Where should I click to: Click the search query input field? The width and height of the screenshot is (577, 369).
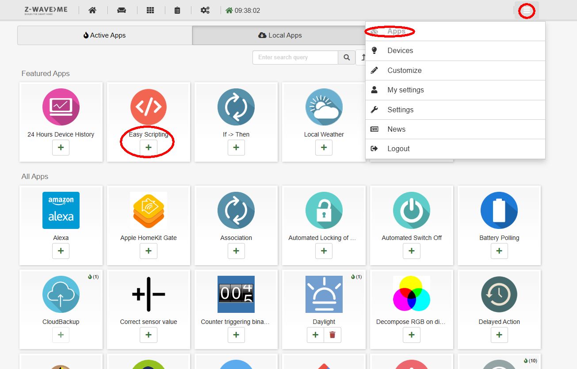pyautogui.click(x=295, y=57)
